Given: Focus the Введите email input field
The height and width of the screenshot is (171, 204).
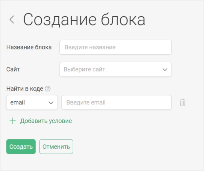Looking at the screenshot, I should pyautogui.click(x=117, y=103).
